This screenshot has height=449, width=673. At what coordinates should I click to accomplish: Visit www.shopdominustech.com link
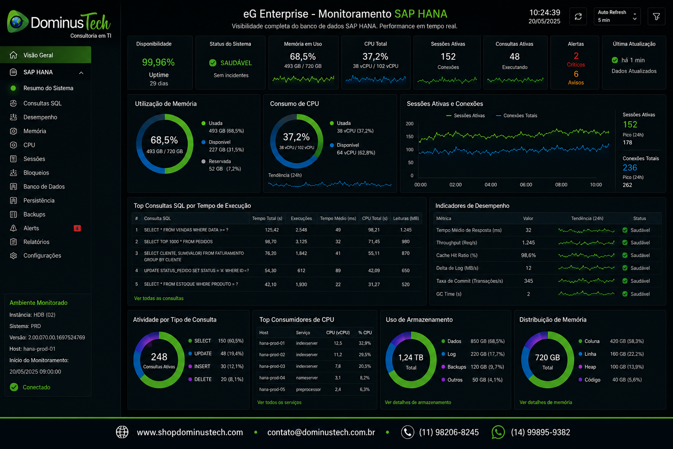(190, 432)
